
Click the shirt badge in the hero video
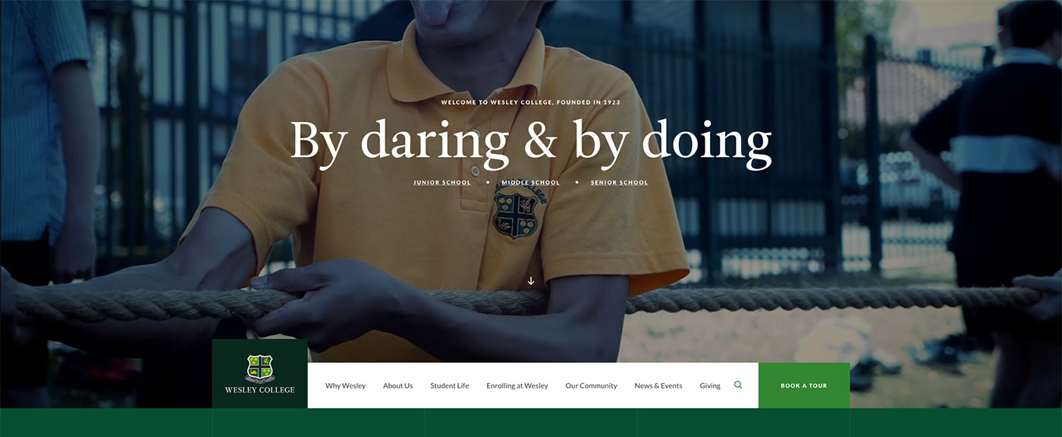tap(515, 215)
